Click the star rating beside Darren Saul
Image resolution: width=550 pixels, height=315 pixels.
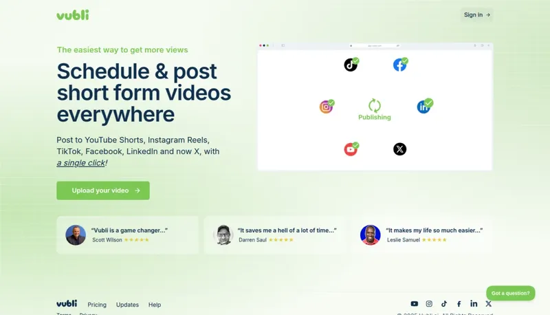[281, 240]
